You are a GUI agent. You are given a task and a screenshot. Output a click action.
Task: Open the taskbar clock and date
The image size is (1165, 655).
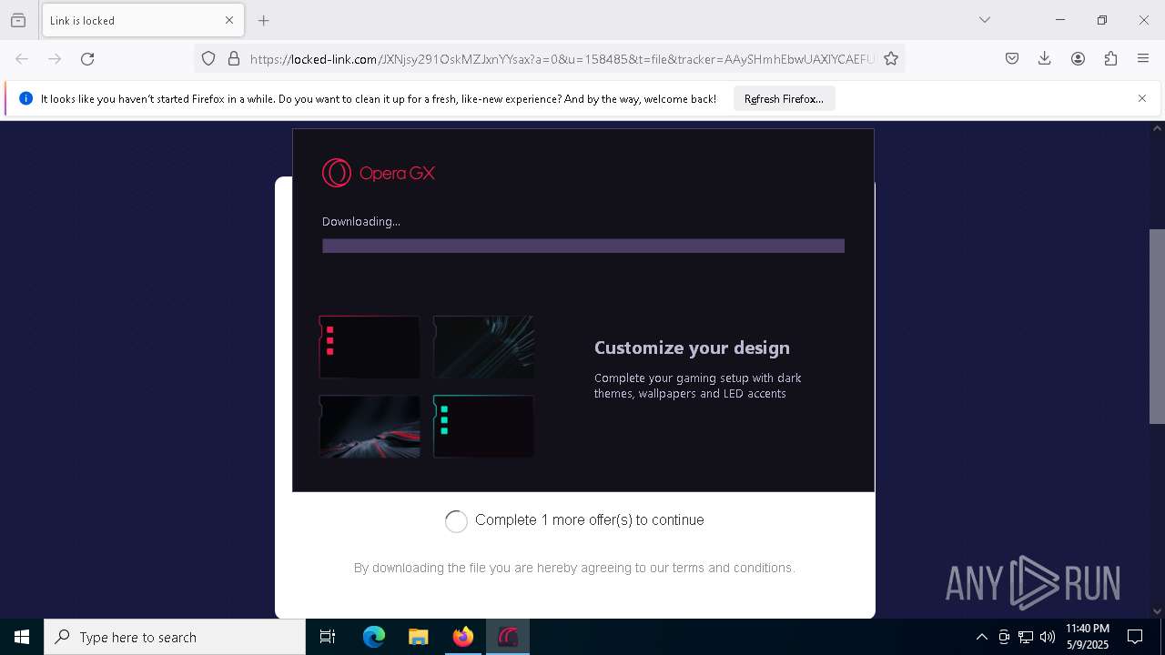coord(1088,637)
